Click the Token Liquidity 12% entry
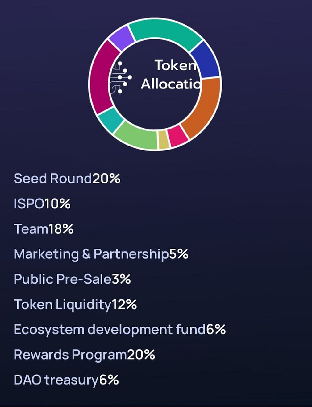Image resolution: width=312 pixels, height=407 pixels. click(75, 304)
